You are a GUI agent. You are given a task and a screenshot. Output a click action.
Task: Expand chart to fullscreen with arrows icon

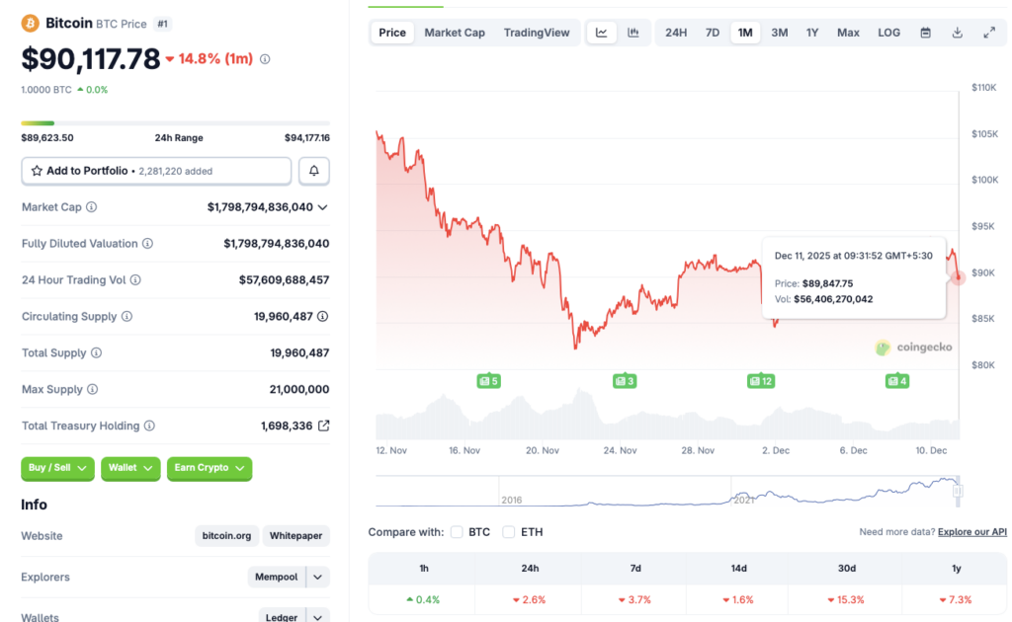click(x=989, y=32)
